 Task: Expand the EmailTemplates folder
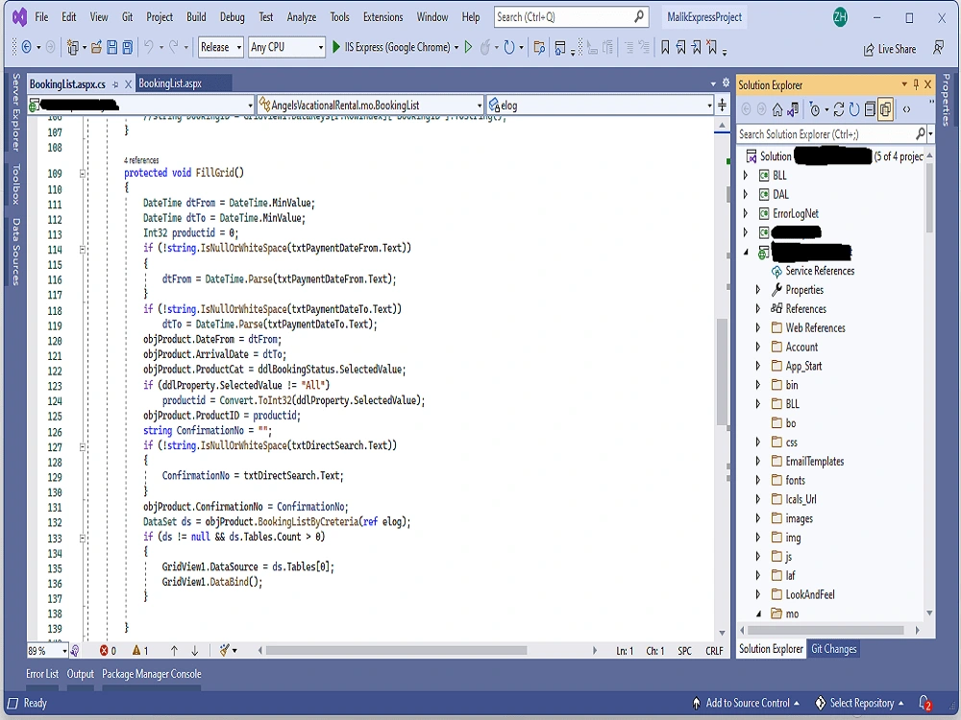pos(758,461)
